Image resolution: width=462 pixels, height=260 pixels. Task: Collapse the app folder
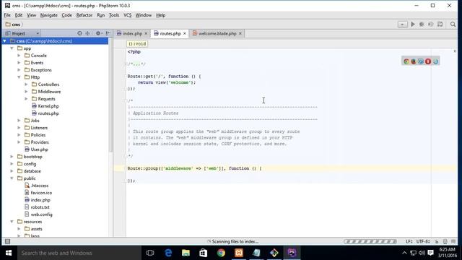click(x=12, y=48)
